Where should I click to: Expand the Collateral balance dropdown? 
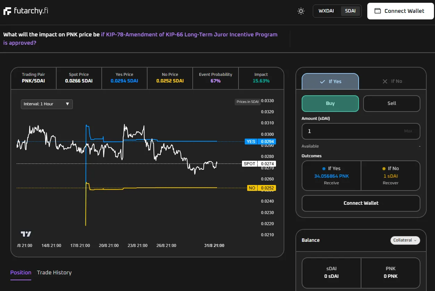[405, 240]
